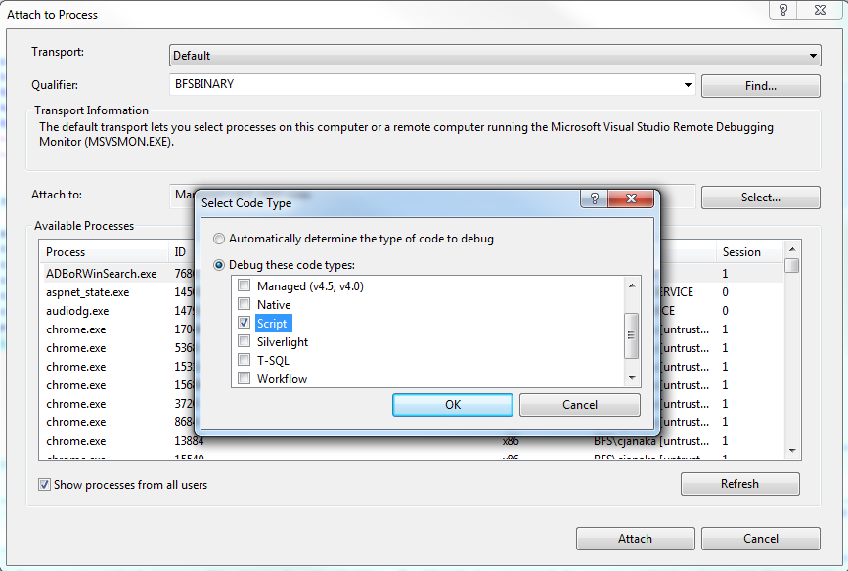Enable Silverlight debugging
This screenshot has height=571, width=848.
coord(243,341)
